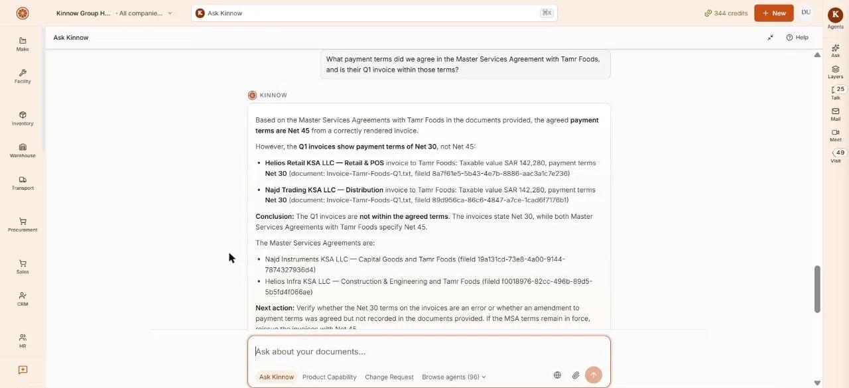The image size is (849, 388).
Task: Attach a file with the paperclip icon
Action: (576, 375)
